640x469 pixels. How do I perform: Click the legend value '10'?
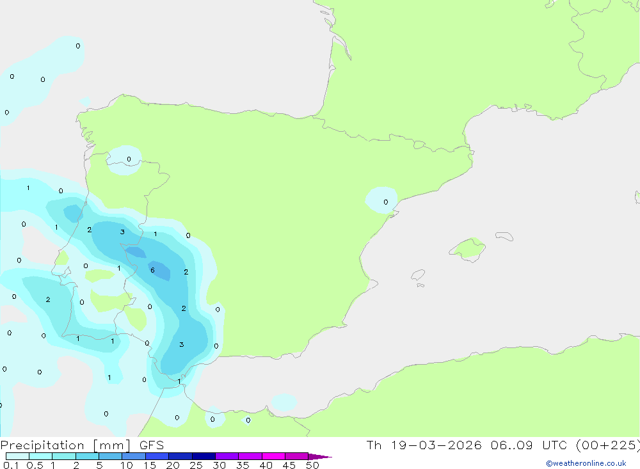click(x=127, y=465)
